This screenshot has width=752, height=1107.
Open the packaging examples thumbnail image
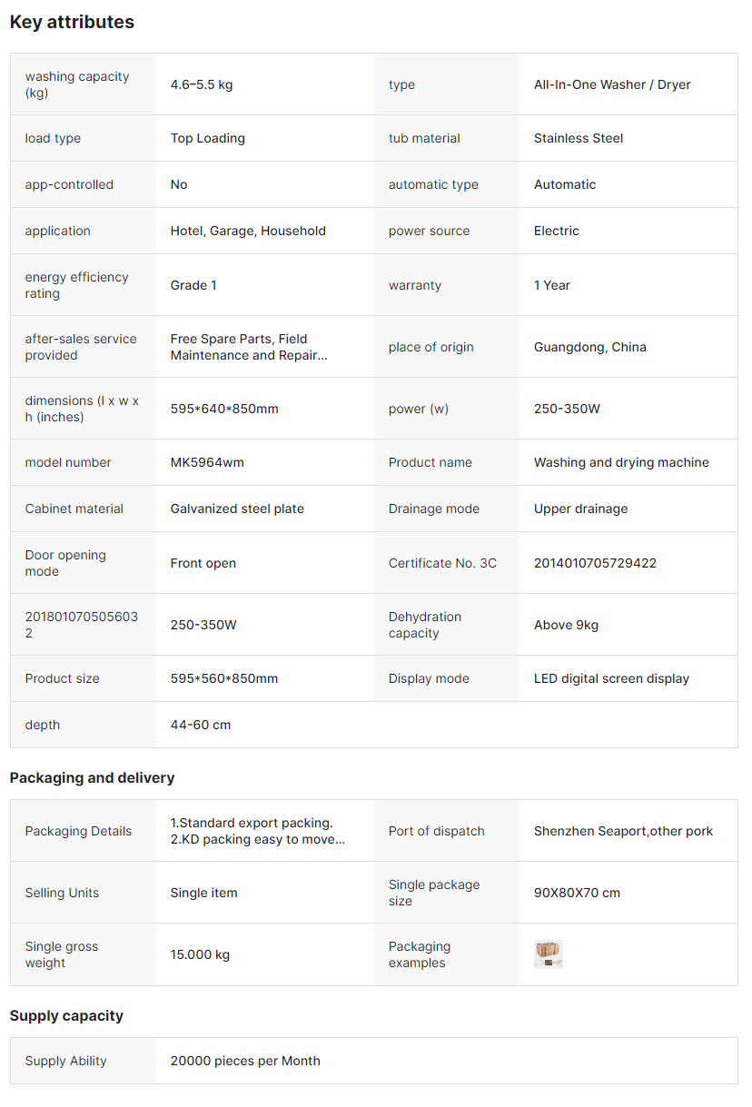coord(549,954)
